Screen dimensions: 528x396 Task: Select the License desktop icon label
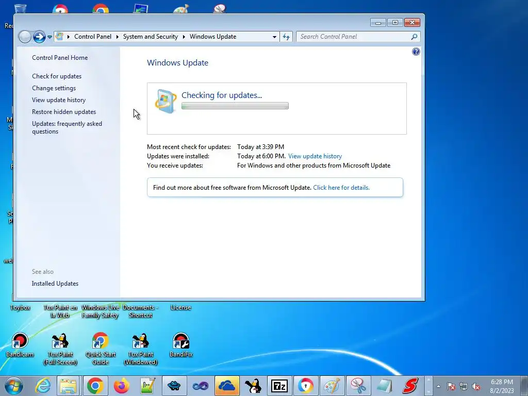[180, 307]
